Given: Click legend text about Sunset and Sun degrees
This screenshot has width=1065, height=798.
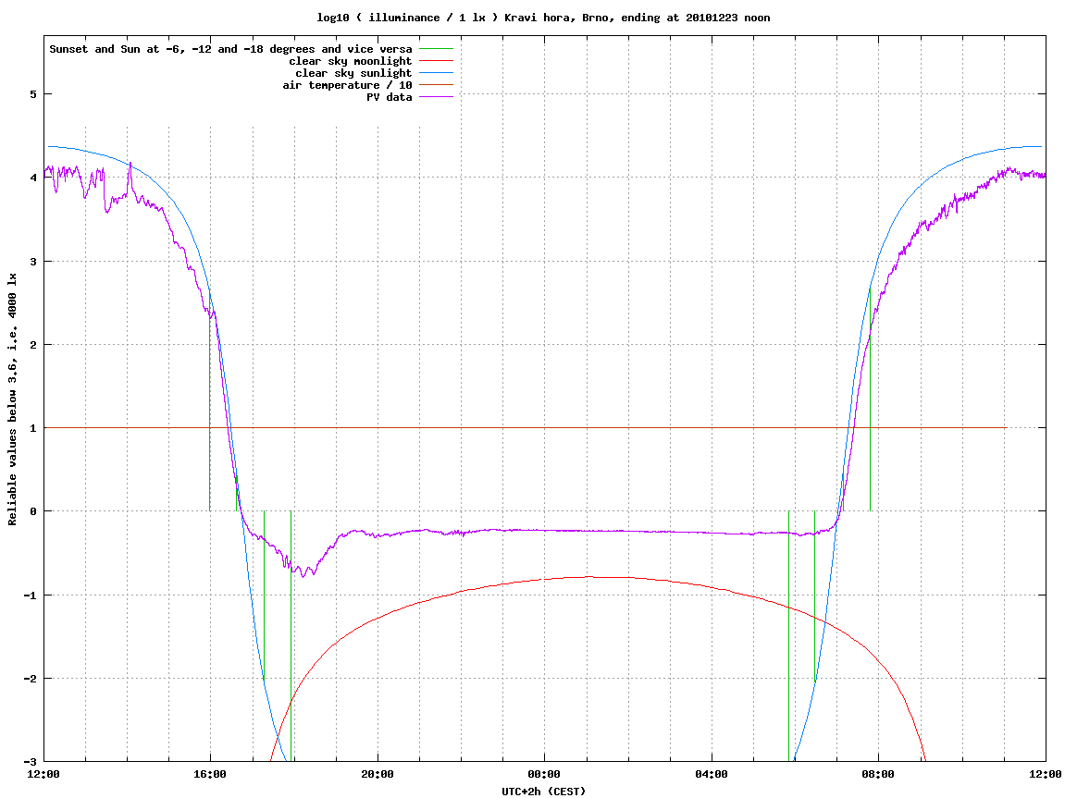Looking at the screenshot, I should coord(230,49).
